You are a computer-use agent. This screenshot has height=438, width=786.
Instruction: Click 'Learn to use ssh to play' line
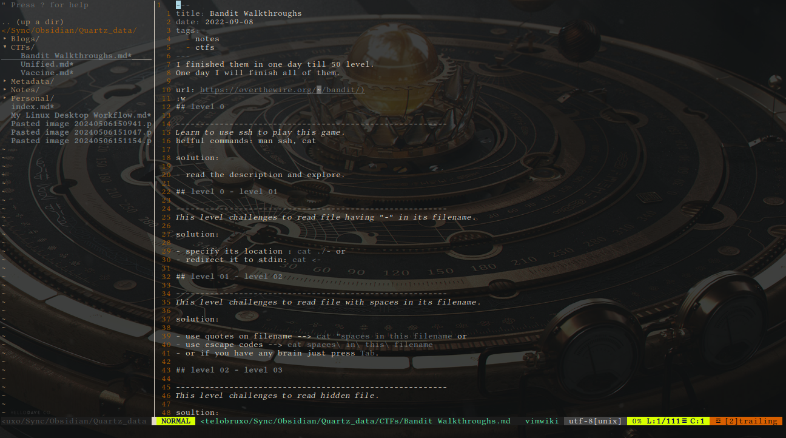(x=261, y=132)
